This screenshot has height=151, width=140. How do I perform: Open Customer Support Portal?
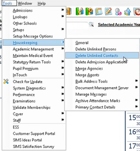pos(34,134)
